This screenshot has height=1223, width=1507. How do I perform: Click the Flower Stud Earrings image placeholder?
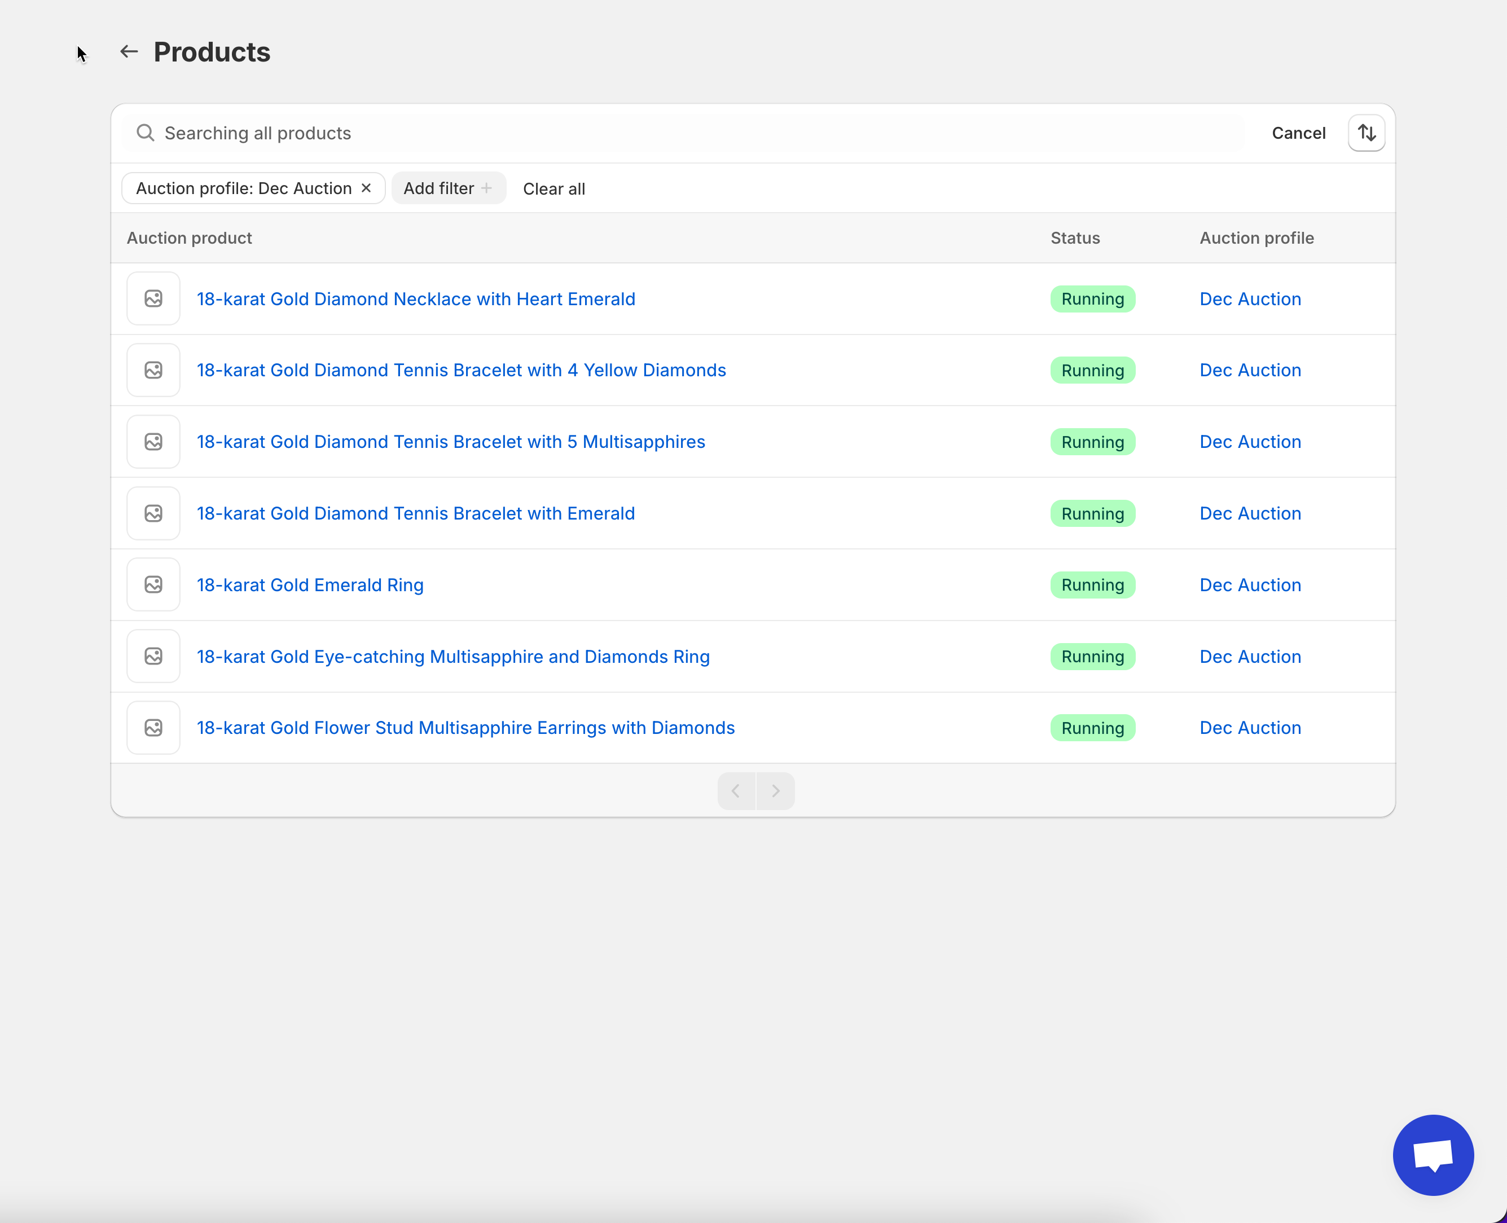pyautogui.click(x=153, y=728)
